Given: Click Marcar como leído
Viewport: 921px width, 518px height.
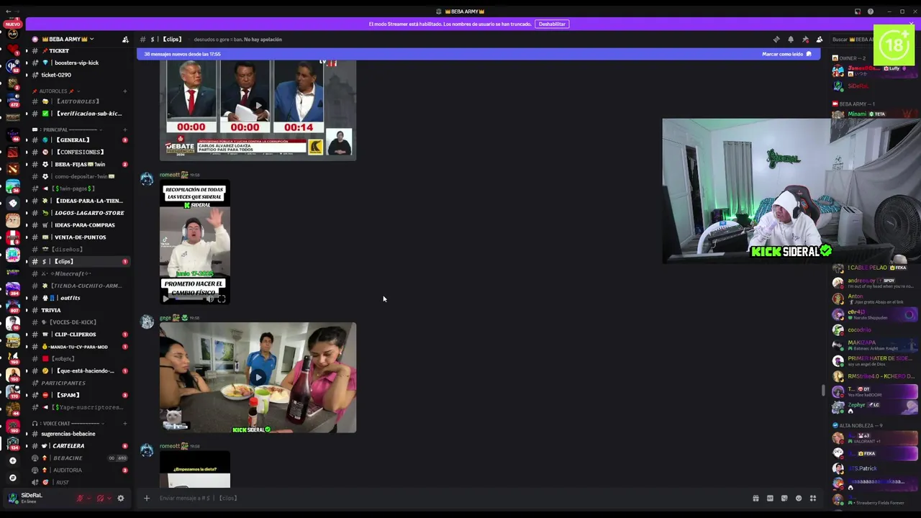Looking at the screenshot, I should pos(786,54).
